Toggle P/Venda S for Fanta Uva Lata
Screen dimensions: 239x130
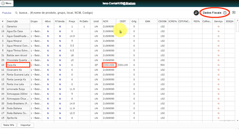(x=60, y=84)
